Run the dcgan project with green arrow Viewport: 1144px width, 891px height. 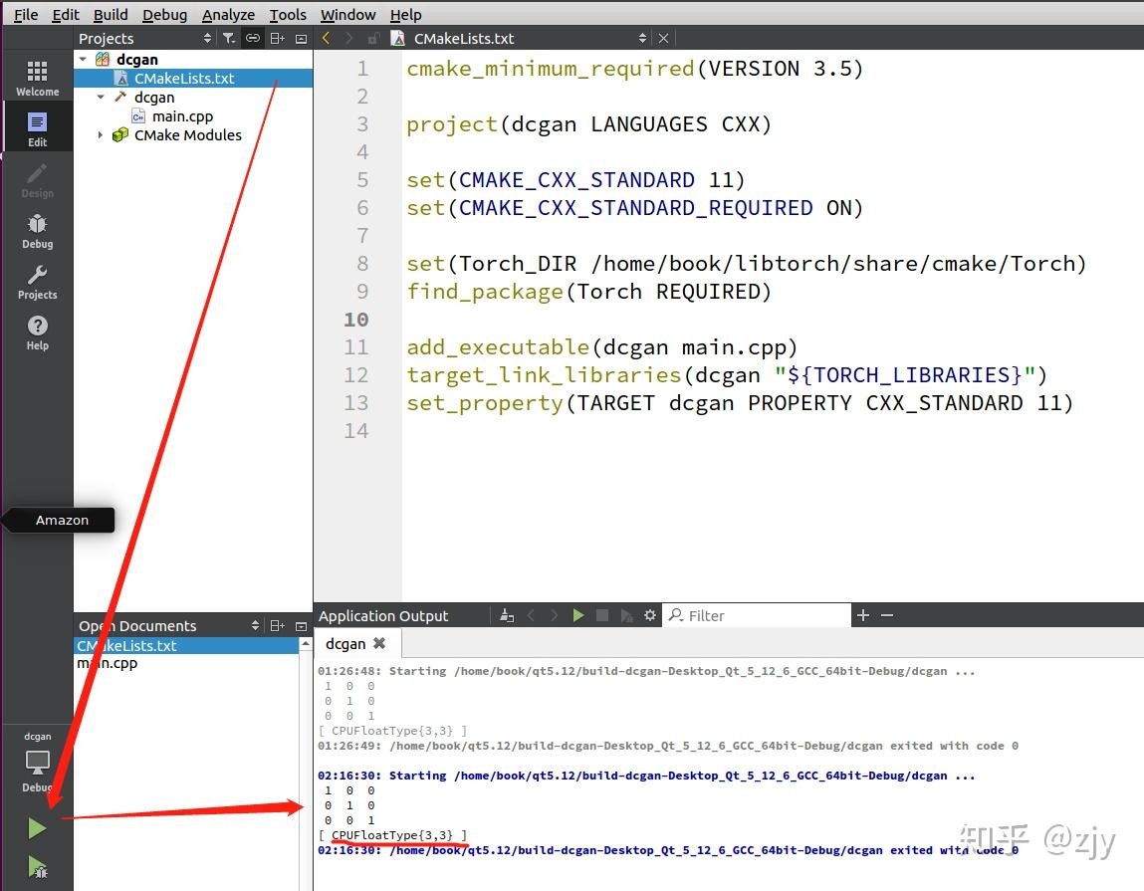[x=37, y=828]
